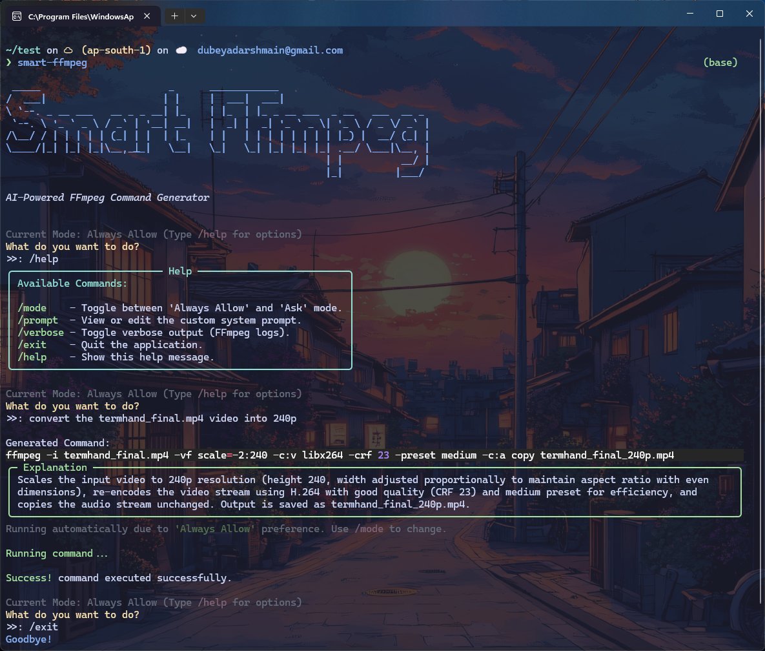Click the smart-ffmpeg command text
This screenshot has height=651, width=765.
coord(52,63)
